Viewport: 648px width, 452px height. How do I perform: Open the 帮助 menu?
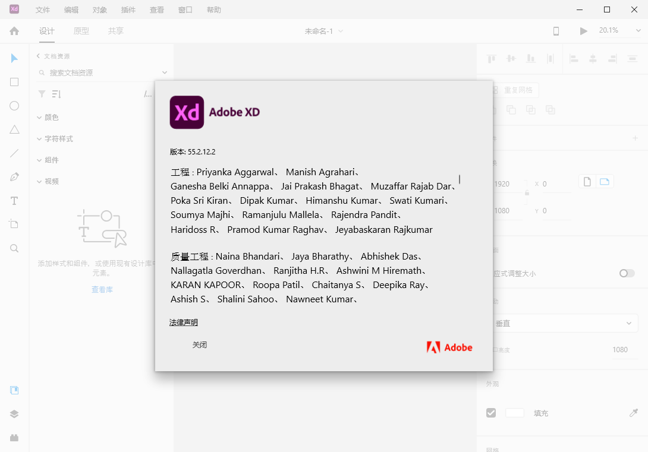(213, 10)
